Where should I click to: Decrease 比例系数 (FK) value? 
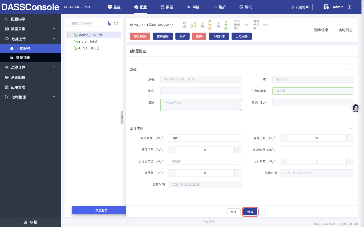(284, 161)
